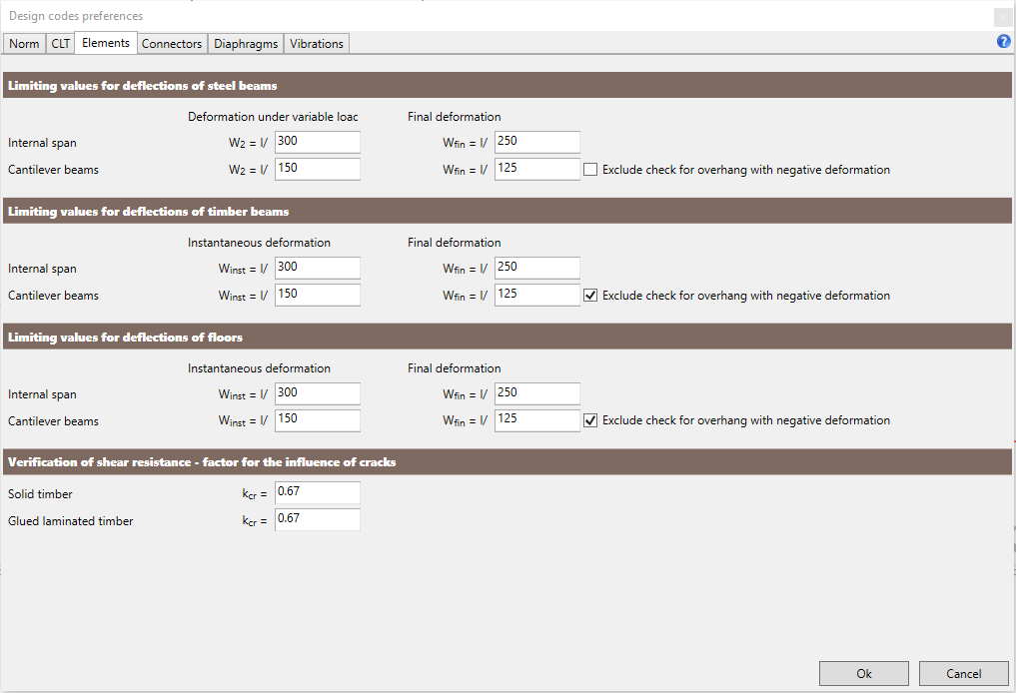Click 'Limiting values for deflections of floors' header
1016x693 pixels.
coord(508,337)
